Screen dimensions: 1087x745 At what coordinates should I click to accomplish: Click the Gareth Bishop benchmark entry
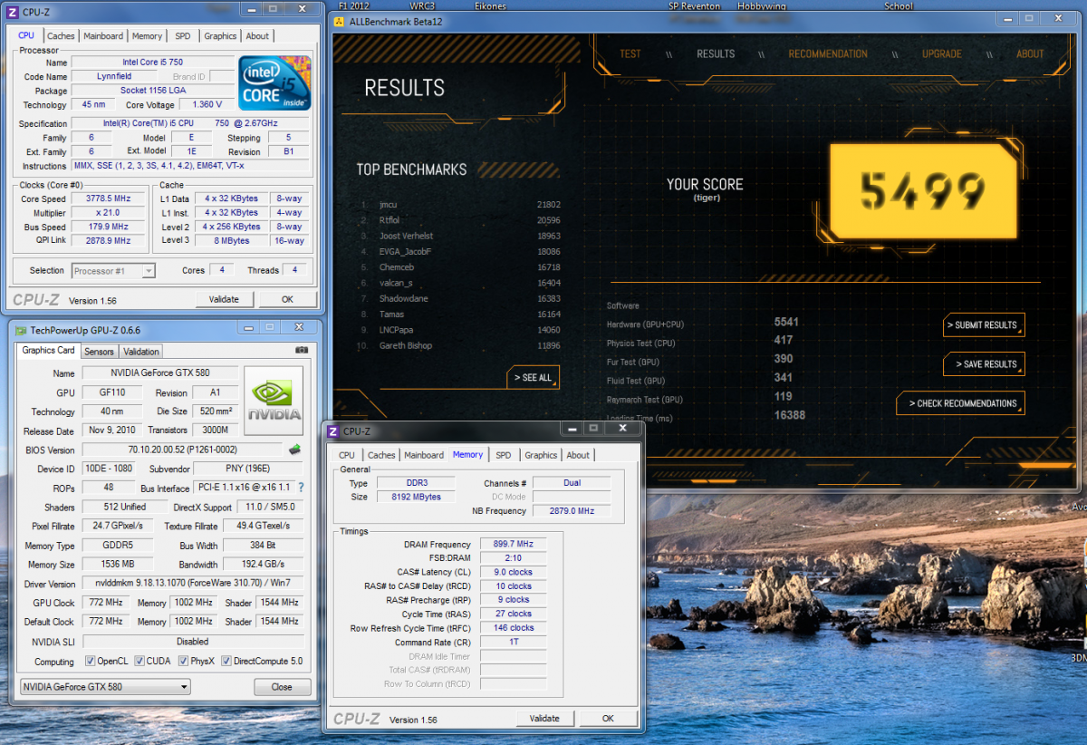point(461,345)
